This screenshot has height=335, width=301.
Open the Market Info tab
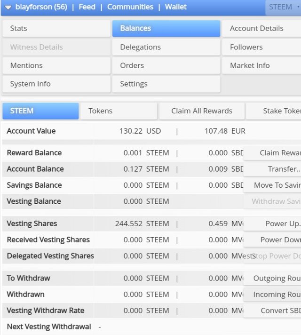[x=261, y=65]
